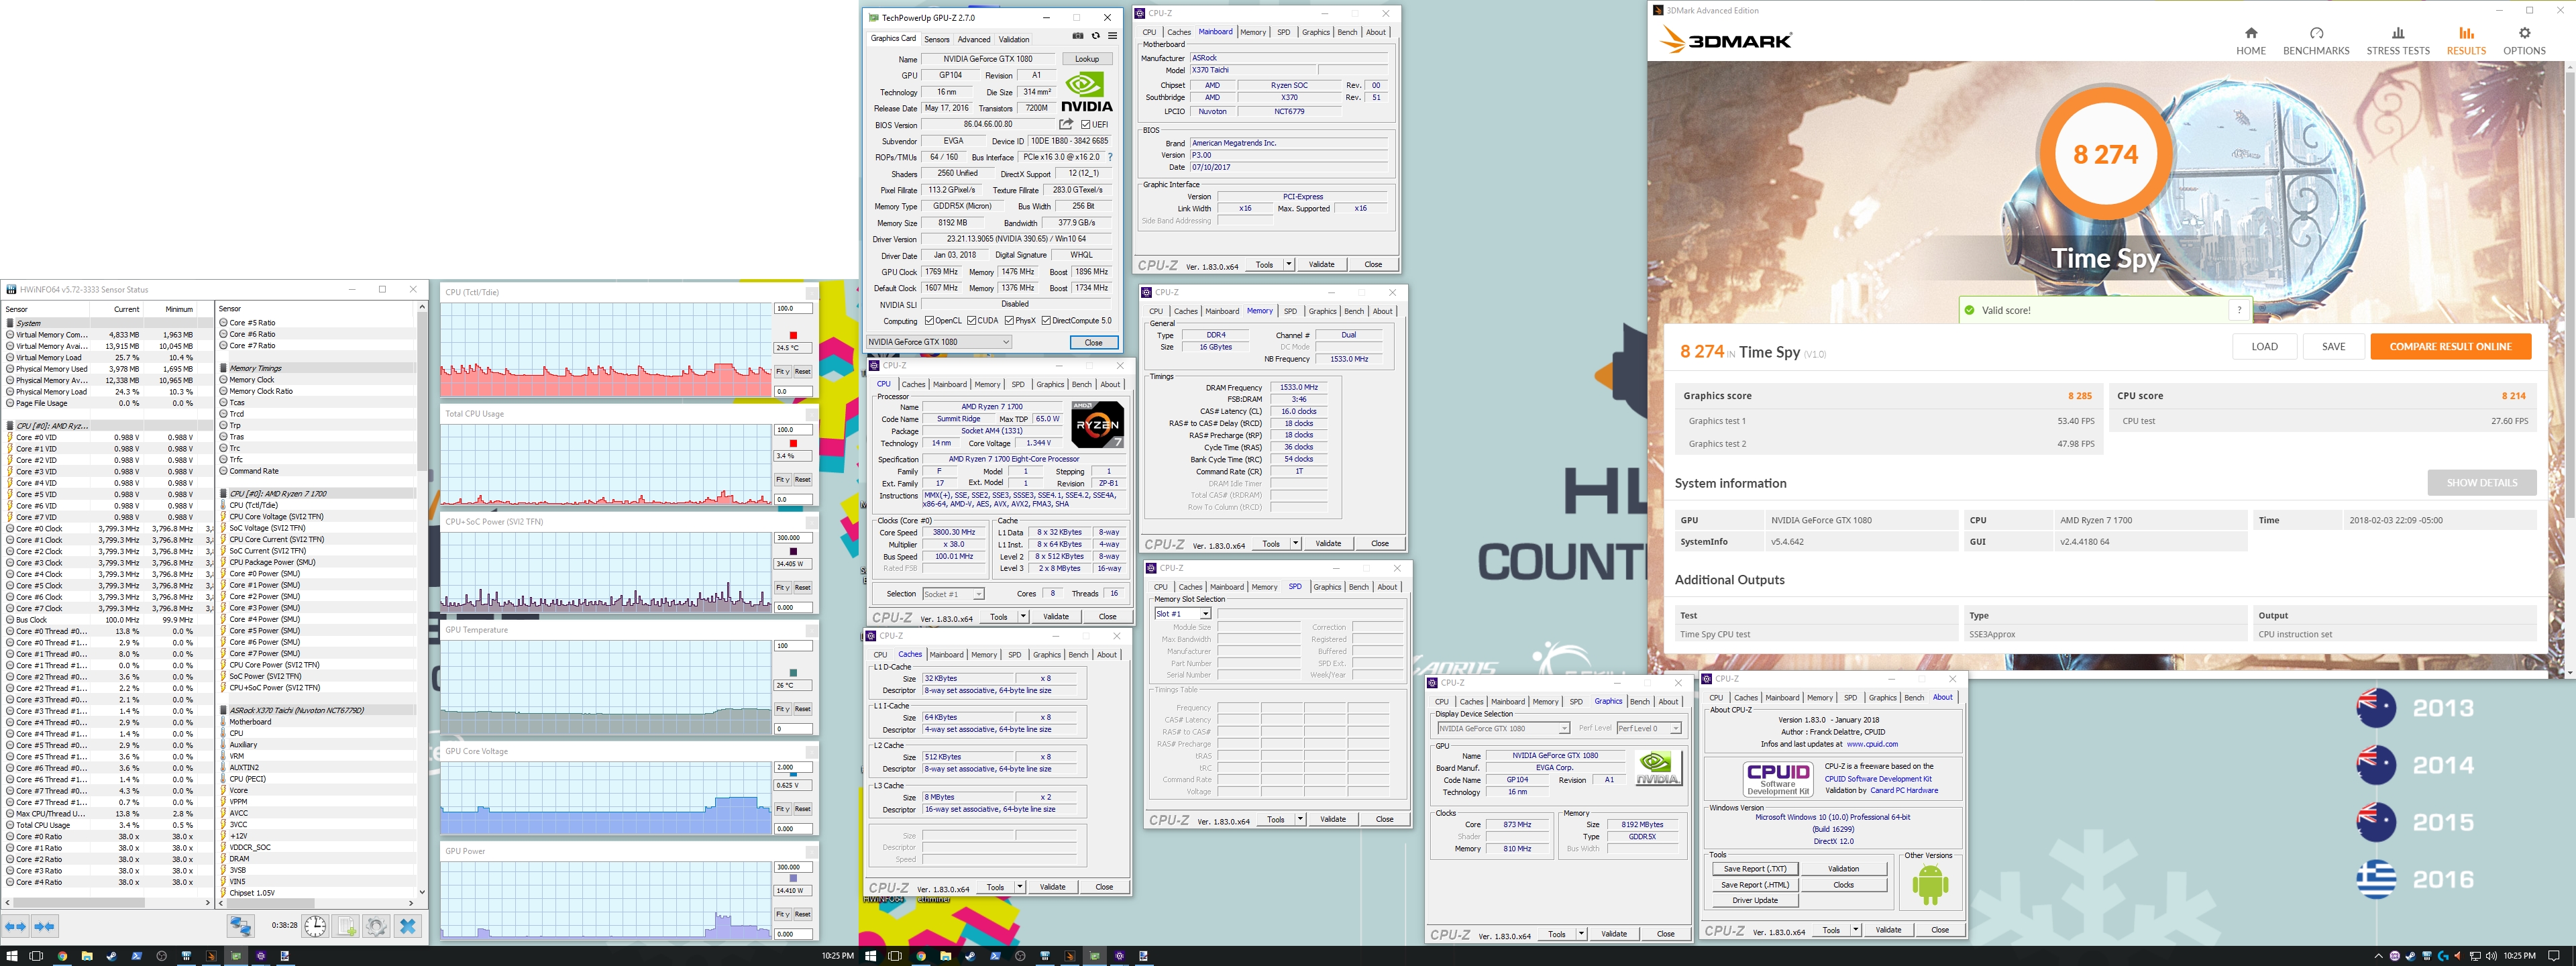This screenshot has height=966, width=2576.
Task: Toggle the UEFI checkbox in GPU-Z
Action: point(1085,125)
